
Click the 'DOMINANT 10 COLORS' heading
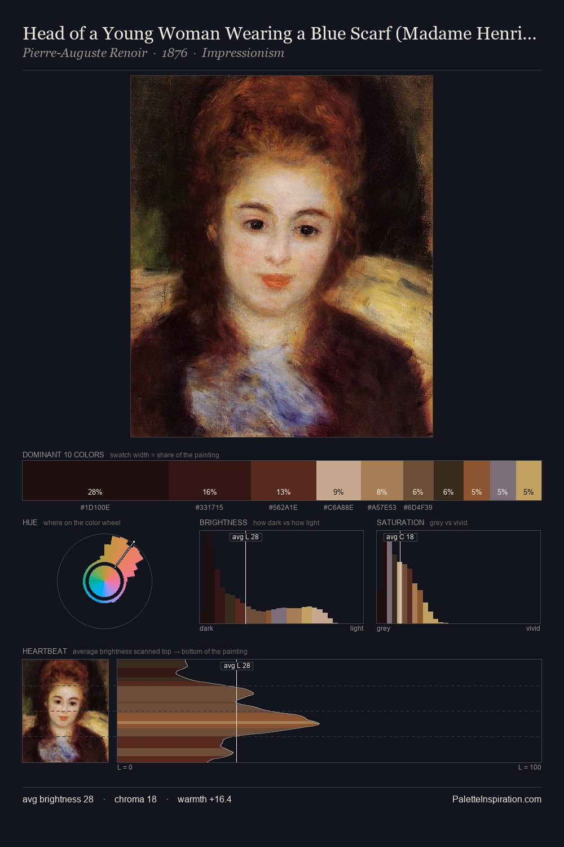(63, 455)
